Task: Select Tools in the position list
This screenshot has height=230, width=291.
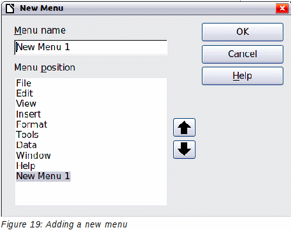Action: click(x=27, y=135)
